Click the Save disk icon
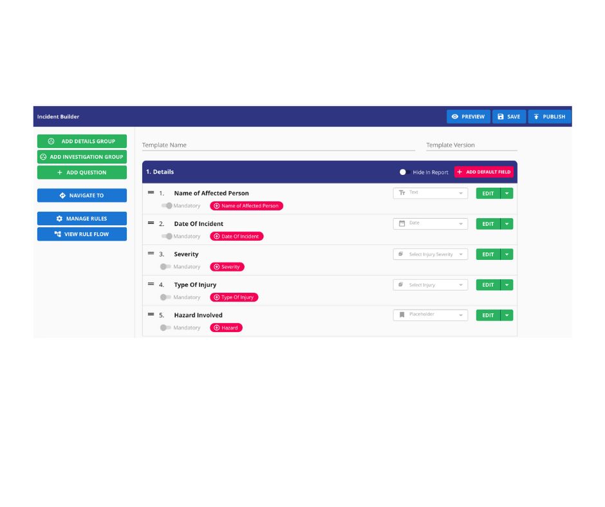The image size is (605, 507). click(501, 116)
